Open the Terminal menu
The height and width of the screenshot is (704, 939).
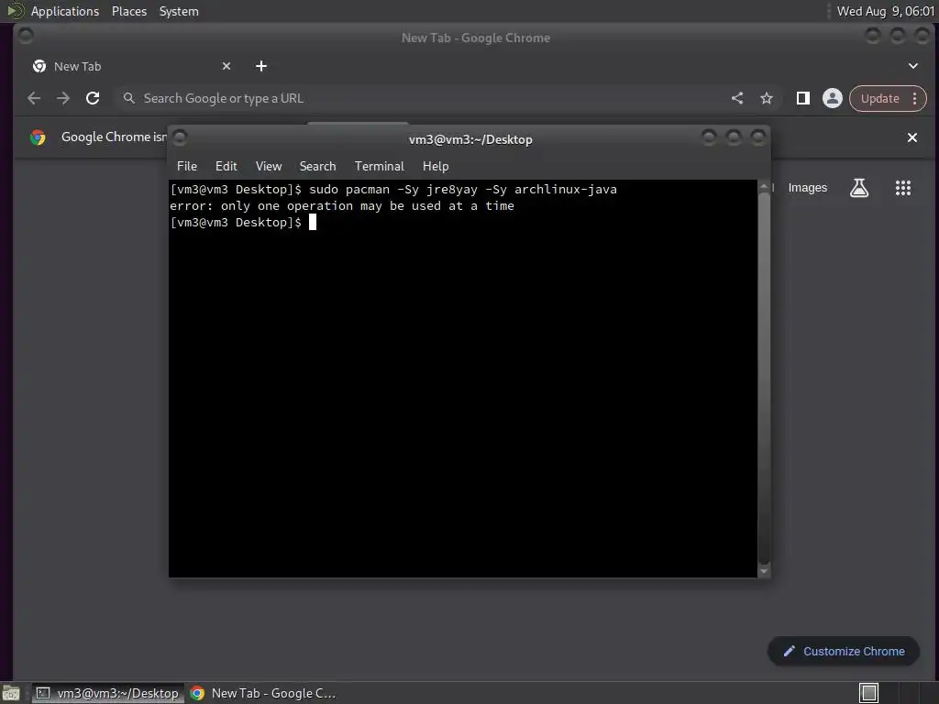(x=379, y=166)
